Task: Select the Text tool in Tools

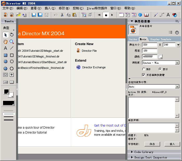Action: click(x=5, y=48)
